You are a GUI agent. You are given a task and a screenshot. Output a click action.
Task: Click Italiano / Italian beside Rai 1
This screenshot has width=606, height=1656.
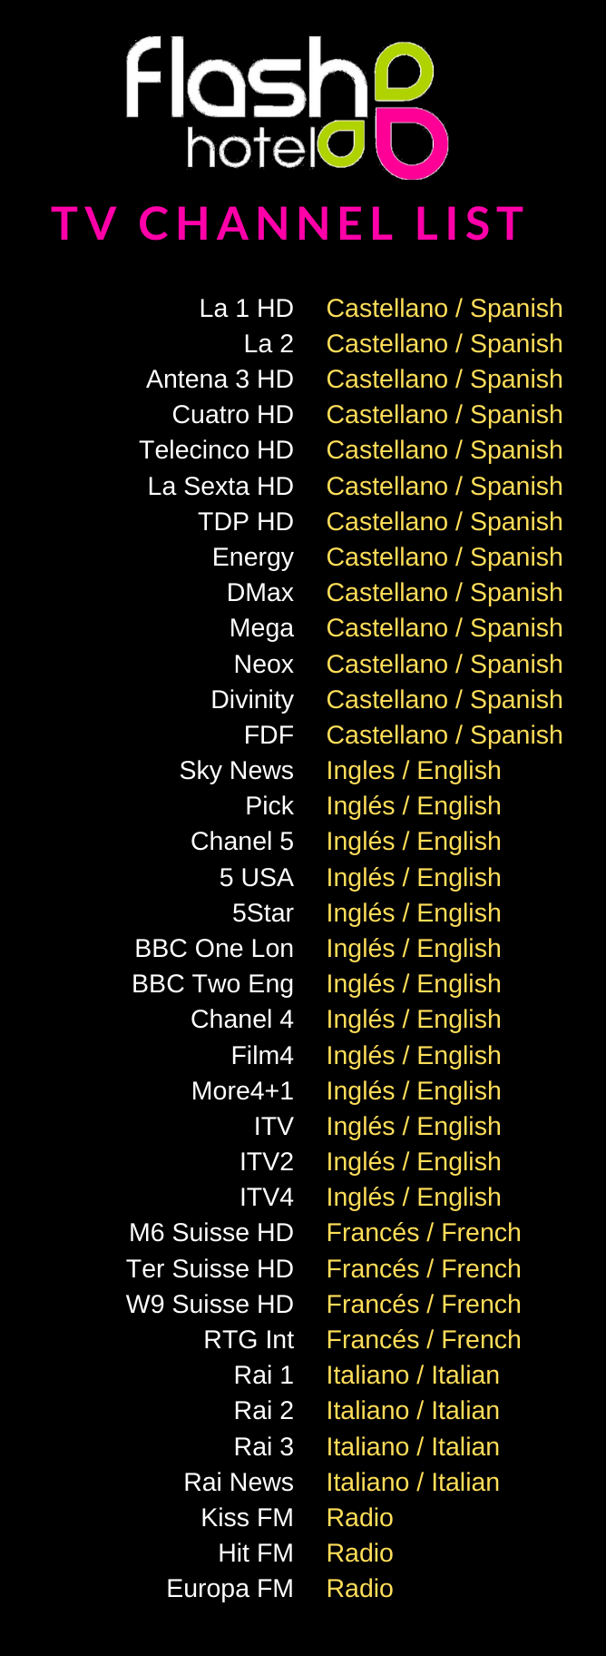pyautogui.click(x=413, y=1375)
